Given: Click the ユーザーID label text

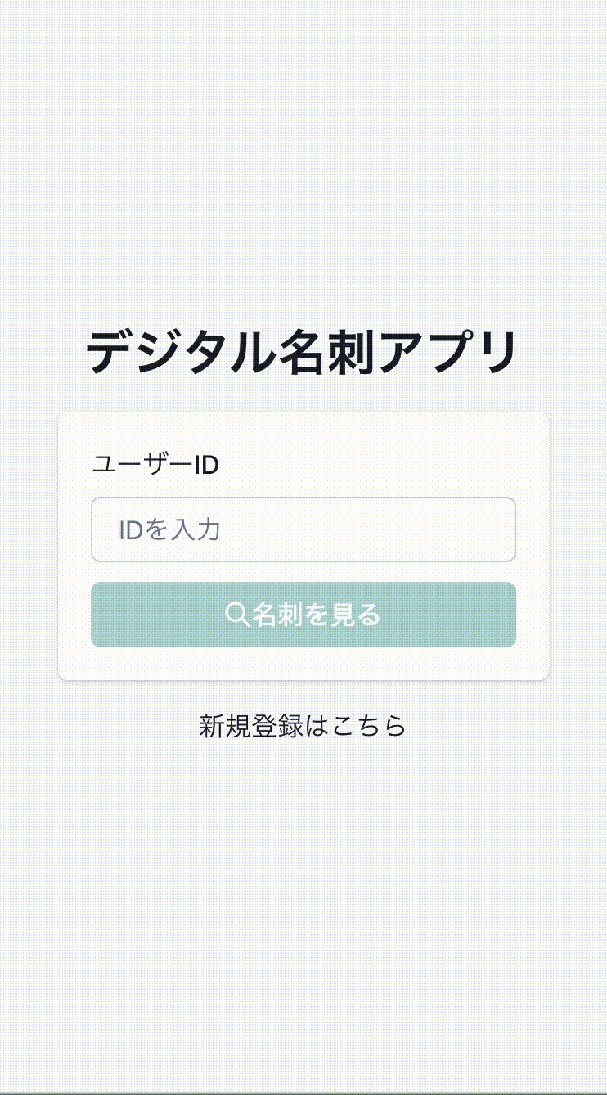Looking at the screenshot, I should [x=155, y=465].
